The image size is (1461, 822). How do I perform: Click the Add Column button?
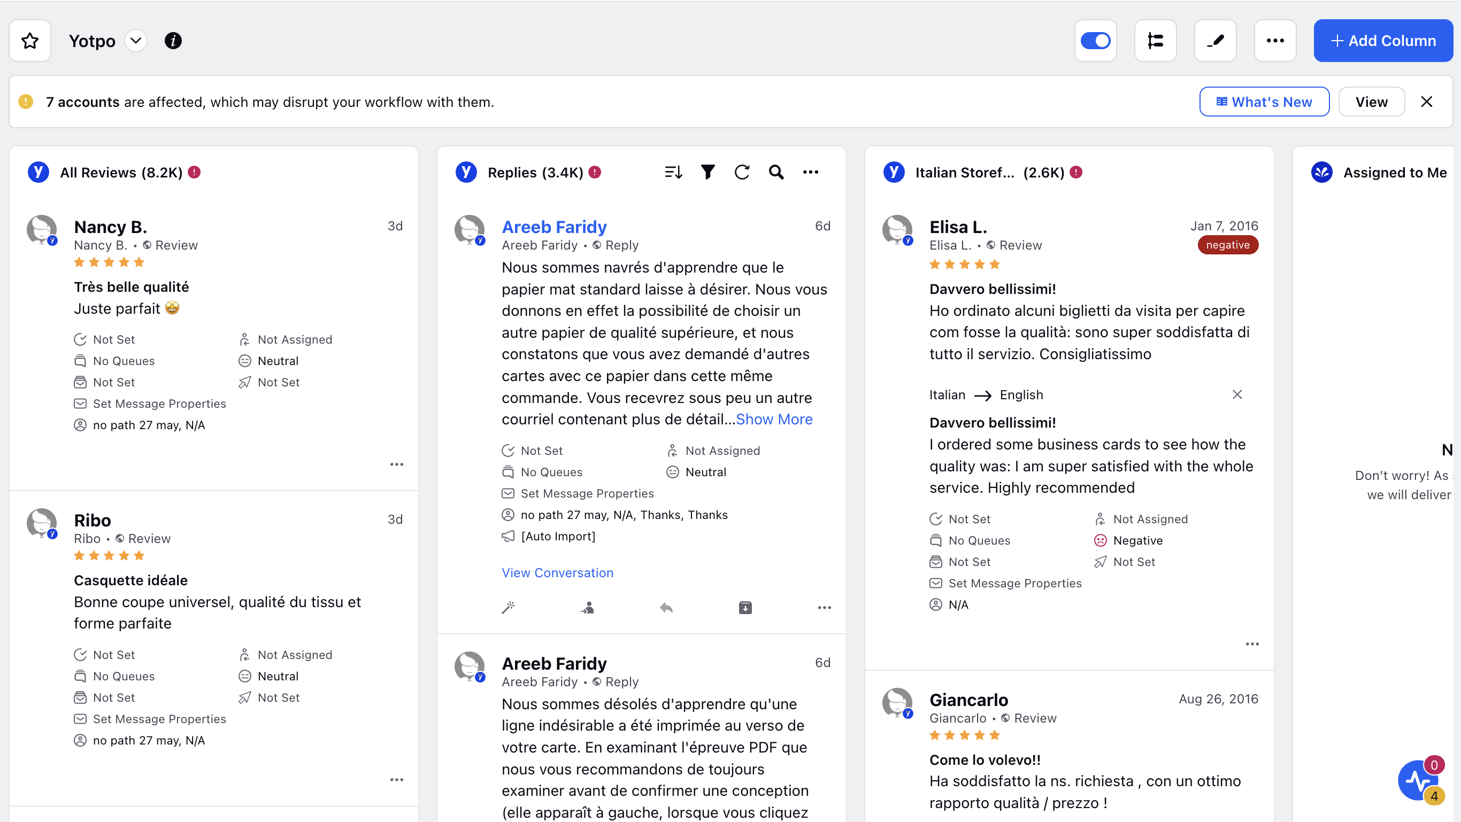click(1383, 41)
